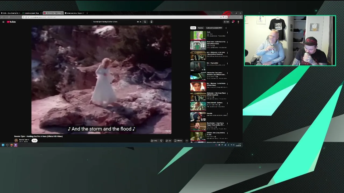Screen dimensions: 344x193
Task: Click the magnifier search button
Action: pos(145,22)
